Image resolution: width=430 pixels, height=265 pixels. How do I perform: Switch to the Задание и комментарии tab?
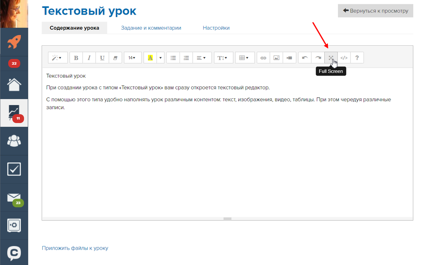[x=151, y=28]
